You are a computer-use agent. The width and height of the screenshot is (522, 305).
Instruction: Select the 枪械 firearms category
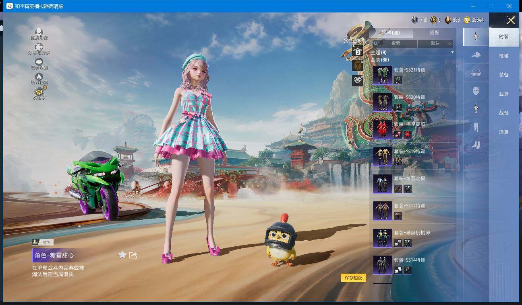(x=503, y=56)
